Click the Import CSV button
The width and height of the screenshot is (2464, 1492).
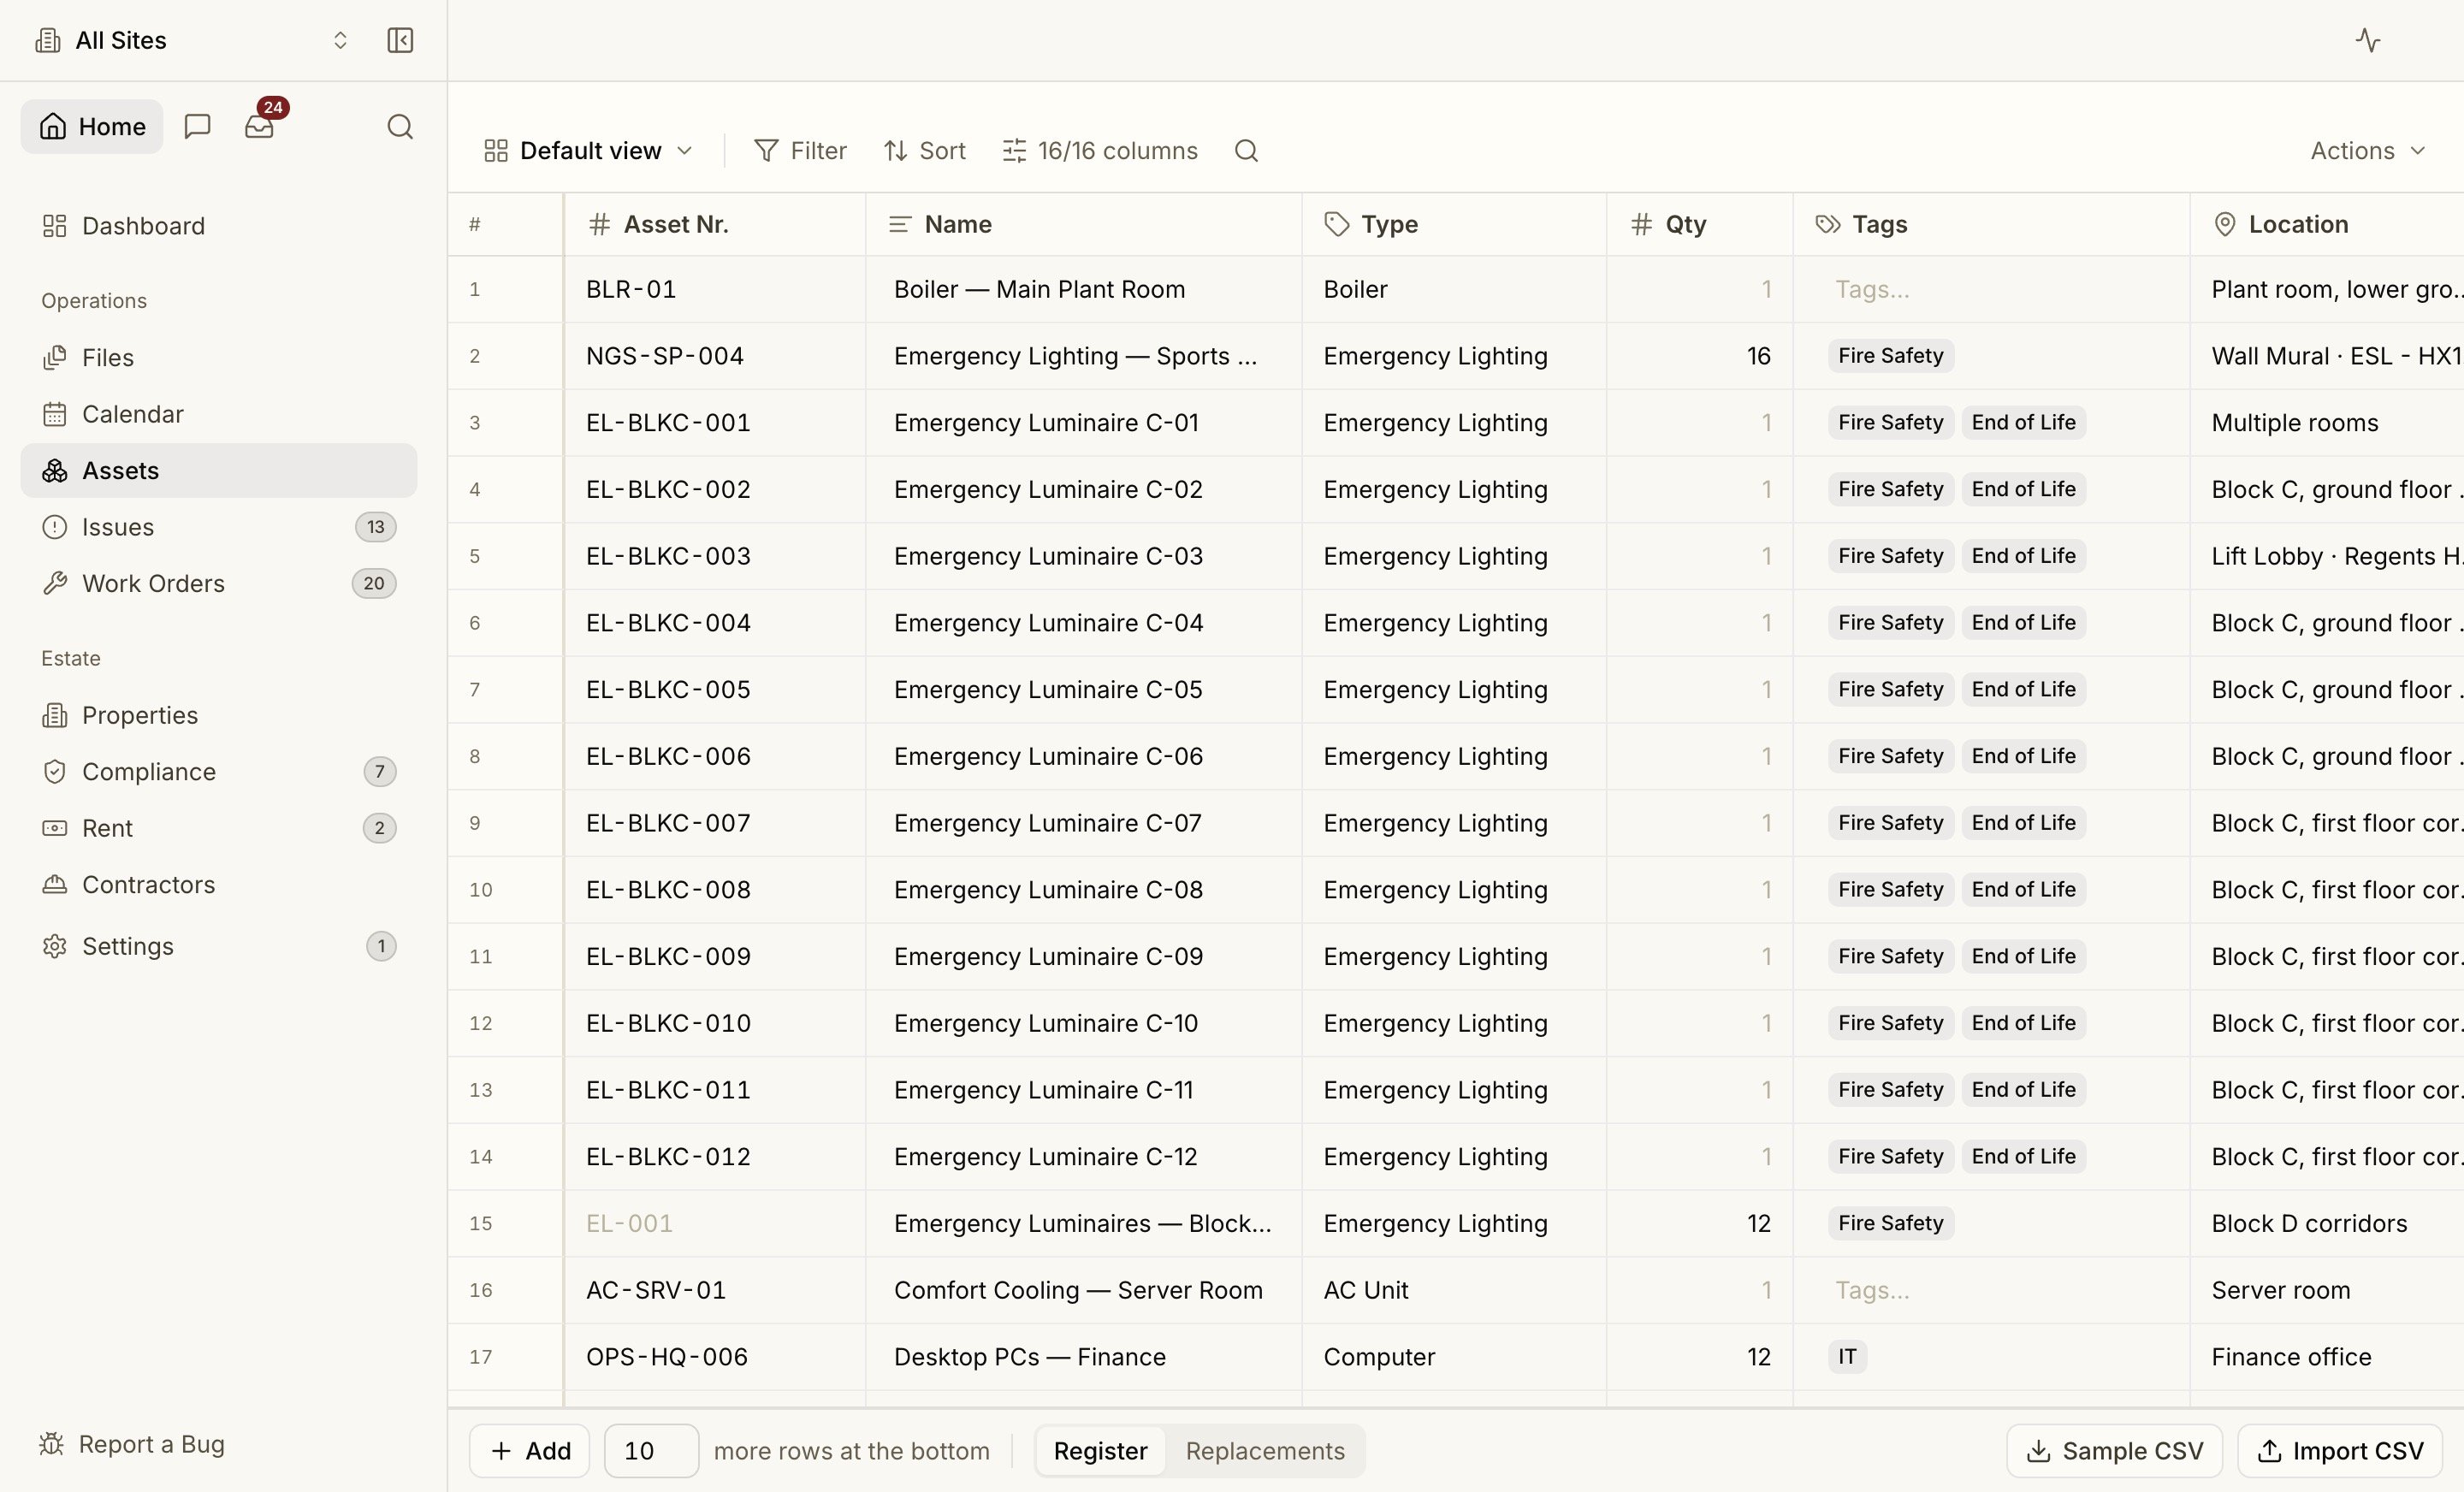point(2340,1451)
